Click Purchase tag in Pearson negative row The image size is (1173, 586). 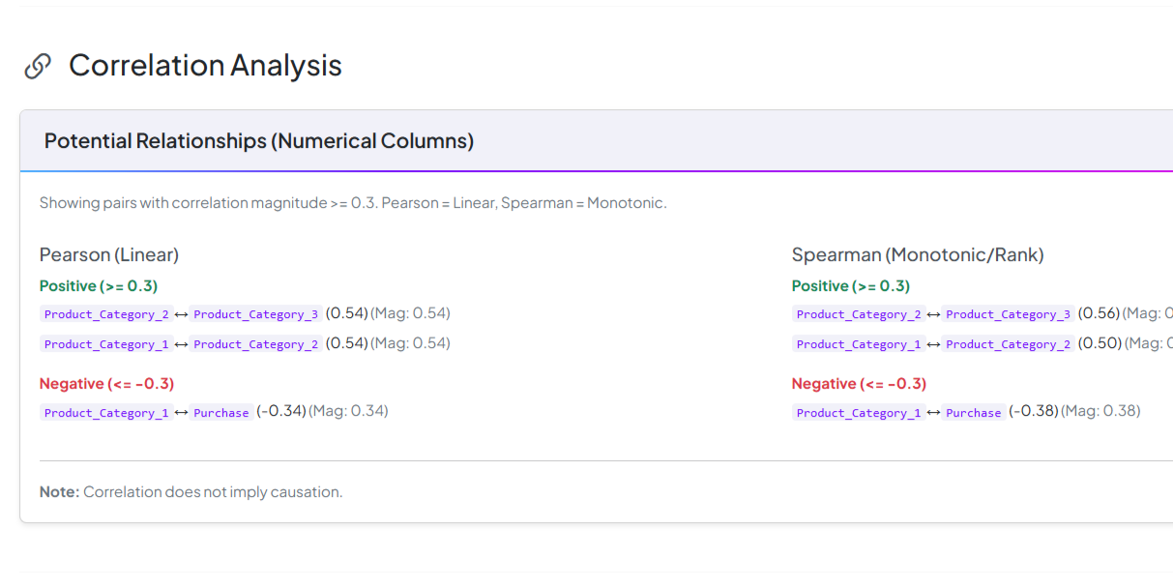tap(221, 413)
